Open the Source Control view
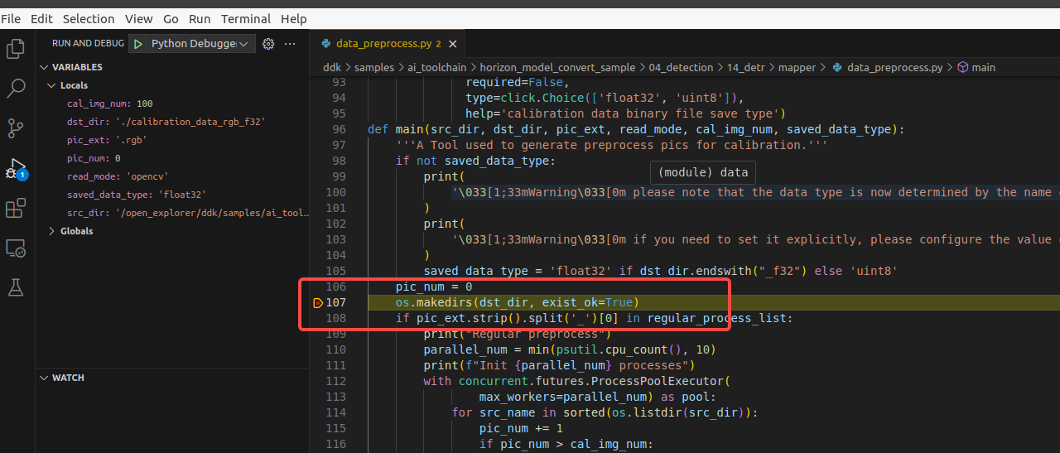 point(15,128)
